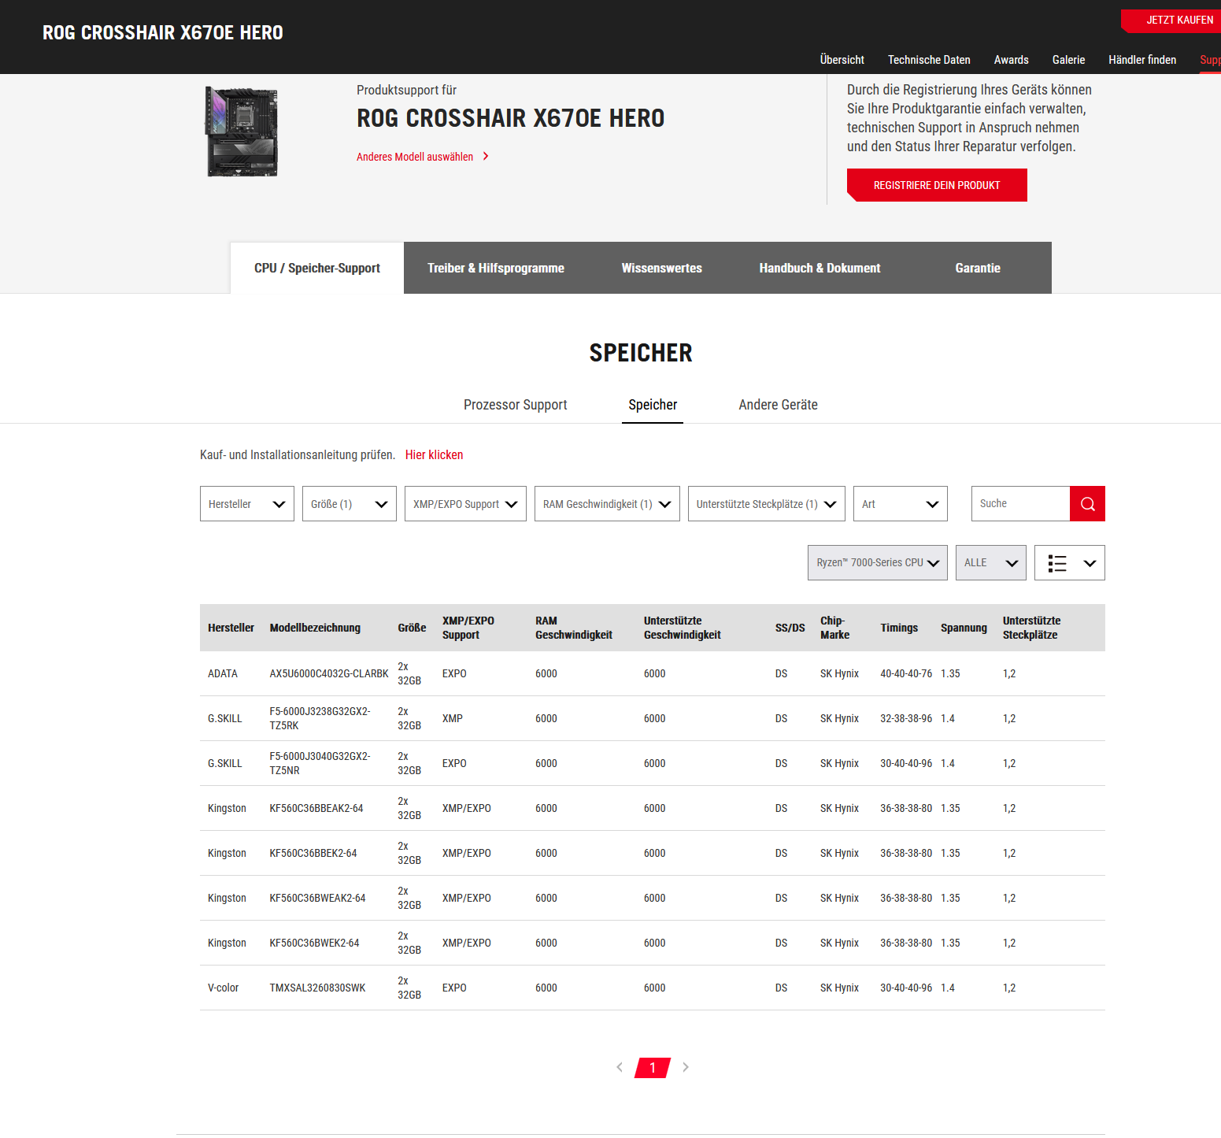The height and width of the screenshot is (1138, 1221).
Task: Click ROG CROSSHAIR X670E HERO header title
Action: tap(163, 32)
